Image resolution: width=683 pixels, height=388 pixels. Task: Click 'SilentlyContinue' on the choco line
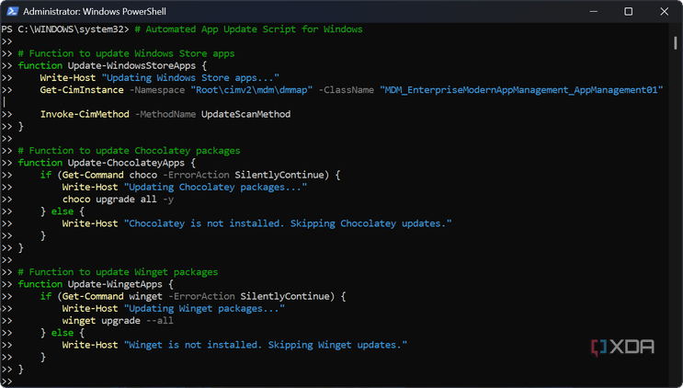279,175
